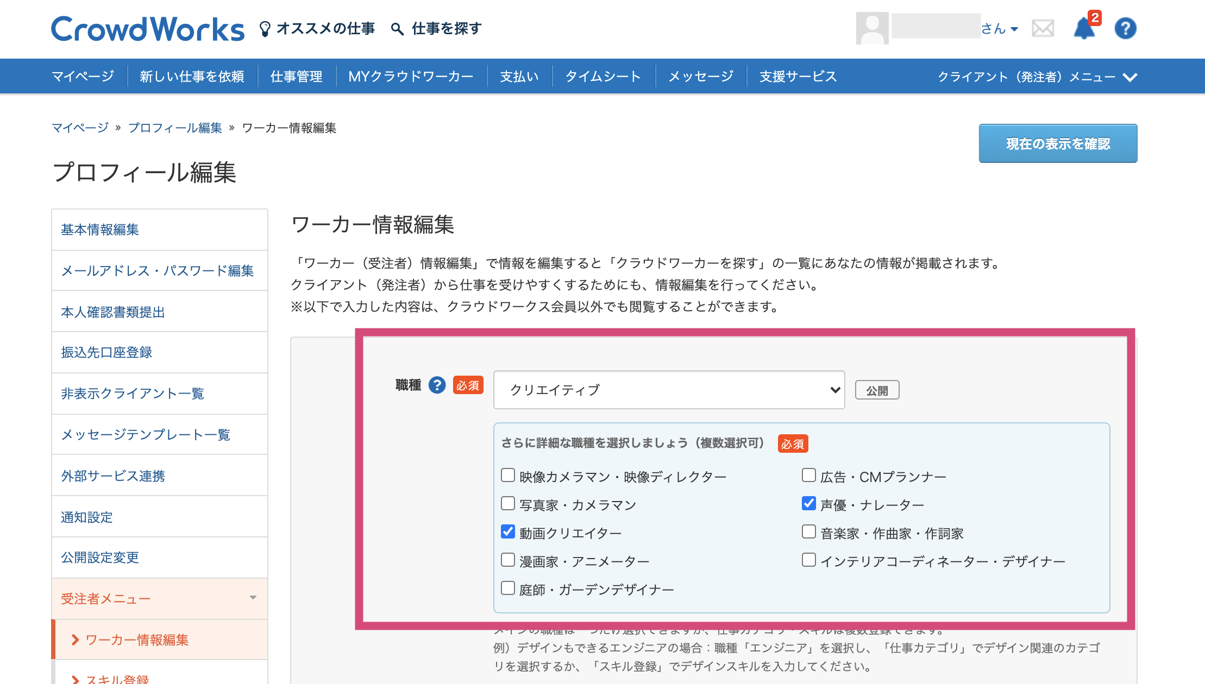Uncheck the 動画クリエイター checkbox
The image size is (1205, 684).
508,532
